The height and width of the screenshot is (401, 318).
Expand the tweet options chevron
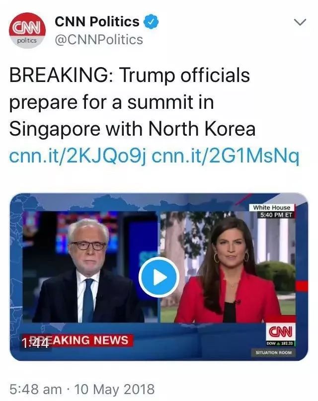(300, 22)
